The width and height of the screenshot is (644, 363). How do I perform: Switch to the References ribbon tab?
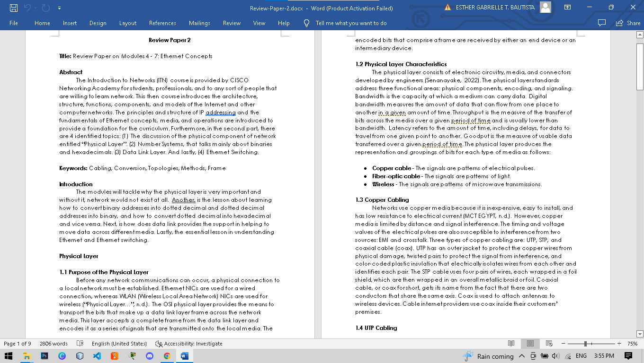pyautogui.click(x=162, y=23)
